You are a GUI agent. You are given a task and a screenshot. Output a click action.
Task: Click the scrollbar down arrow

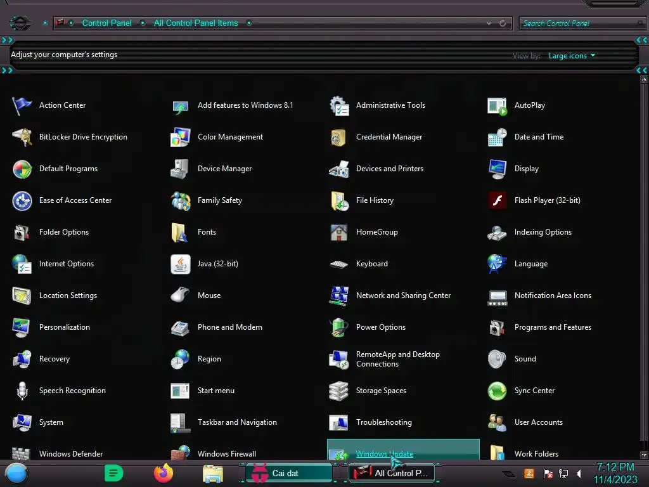[x=644, y=455]
